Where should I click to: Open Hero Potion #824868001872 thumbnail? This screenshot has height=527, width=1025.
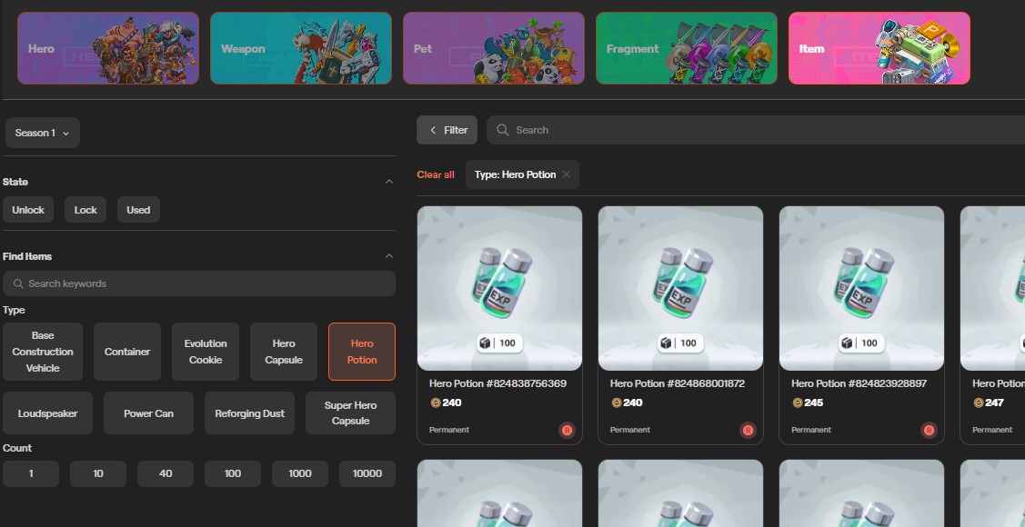point(680,289)
